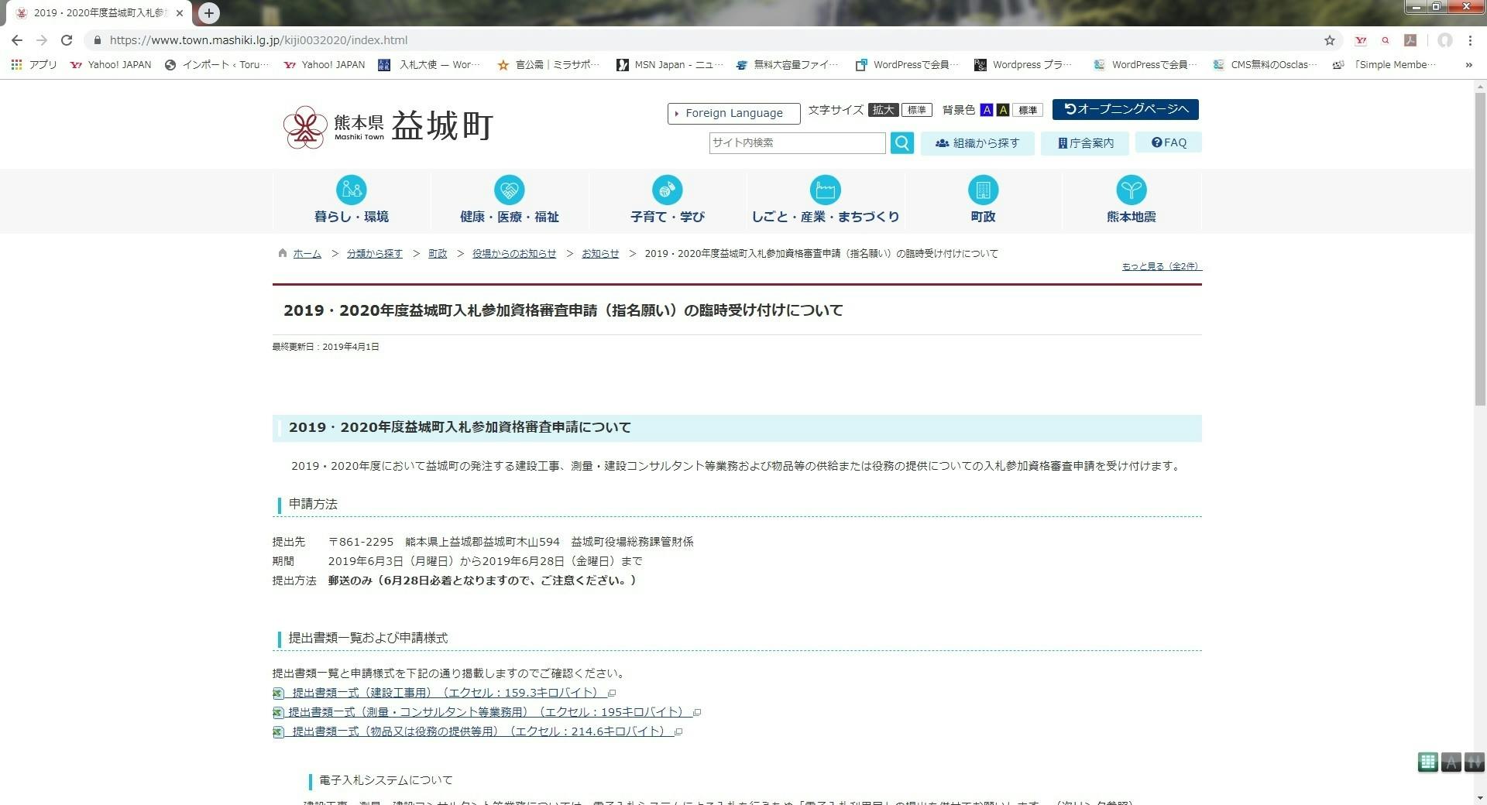Reload the page with the refresh icon

tap(67, 40)
